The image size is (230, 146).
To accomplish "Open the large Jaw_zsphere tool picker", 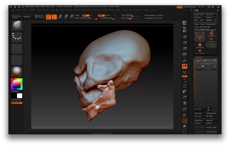I will click(200, 37).
